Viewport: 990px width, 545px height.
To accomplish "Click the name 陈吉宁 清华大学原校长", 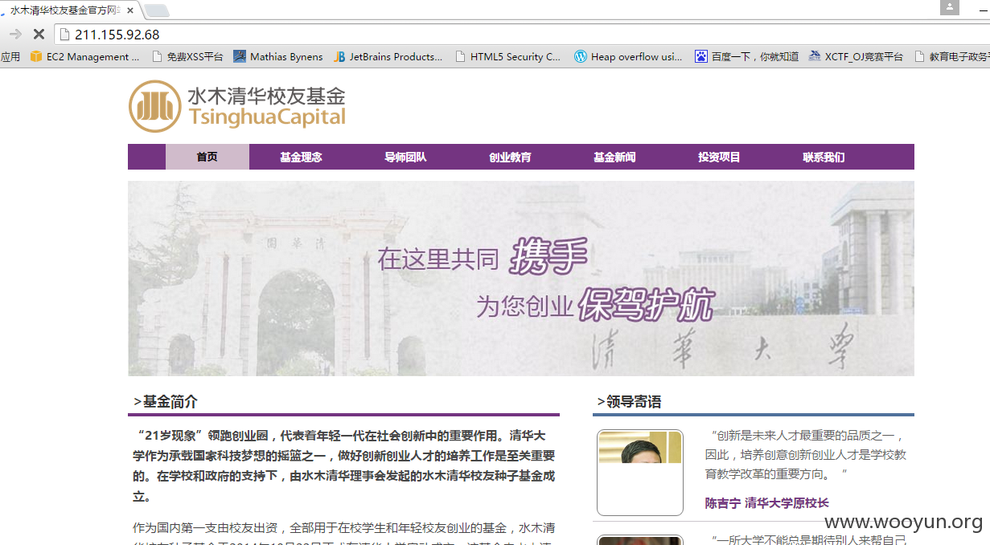I will pyautogui.click(x=766, y=503).
